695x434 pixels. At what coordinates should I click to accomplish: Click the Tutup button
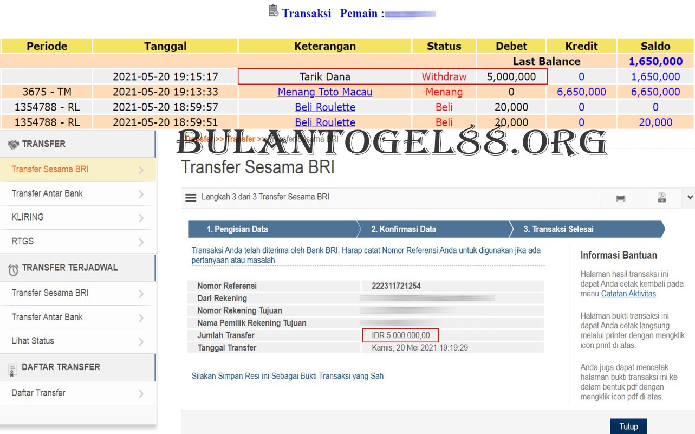coord(628,426)
